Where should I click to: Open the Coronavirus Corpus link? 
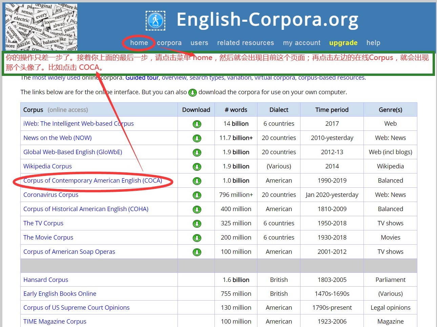click(51, 195)
